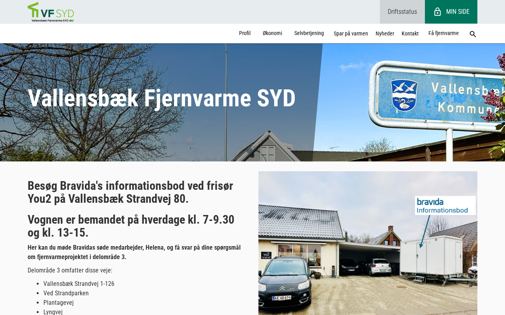Open the Profil menu
505x315 pixels.
point(245,33)
